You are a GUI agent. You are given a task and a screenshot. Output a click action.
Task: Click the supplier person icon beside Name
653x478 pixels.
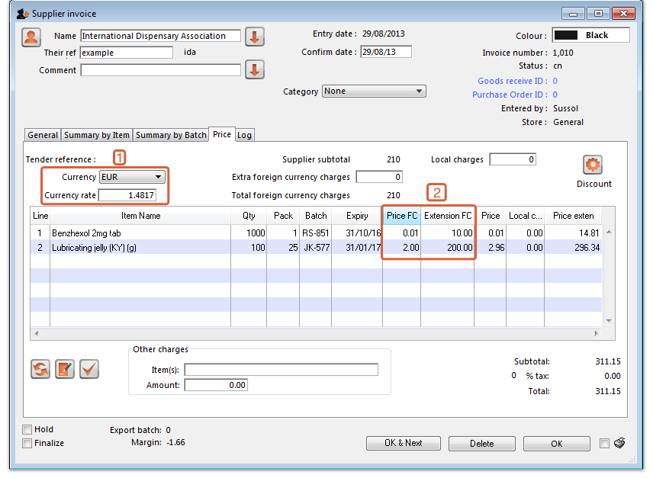pos(31,37)
